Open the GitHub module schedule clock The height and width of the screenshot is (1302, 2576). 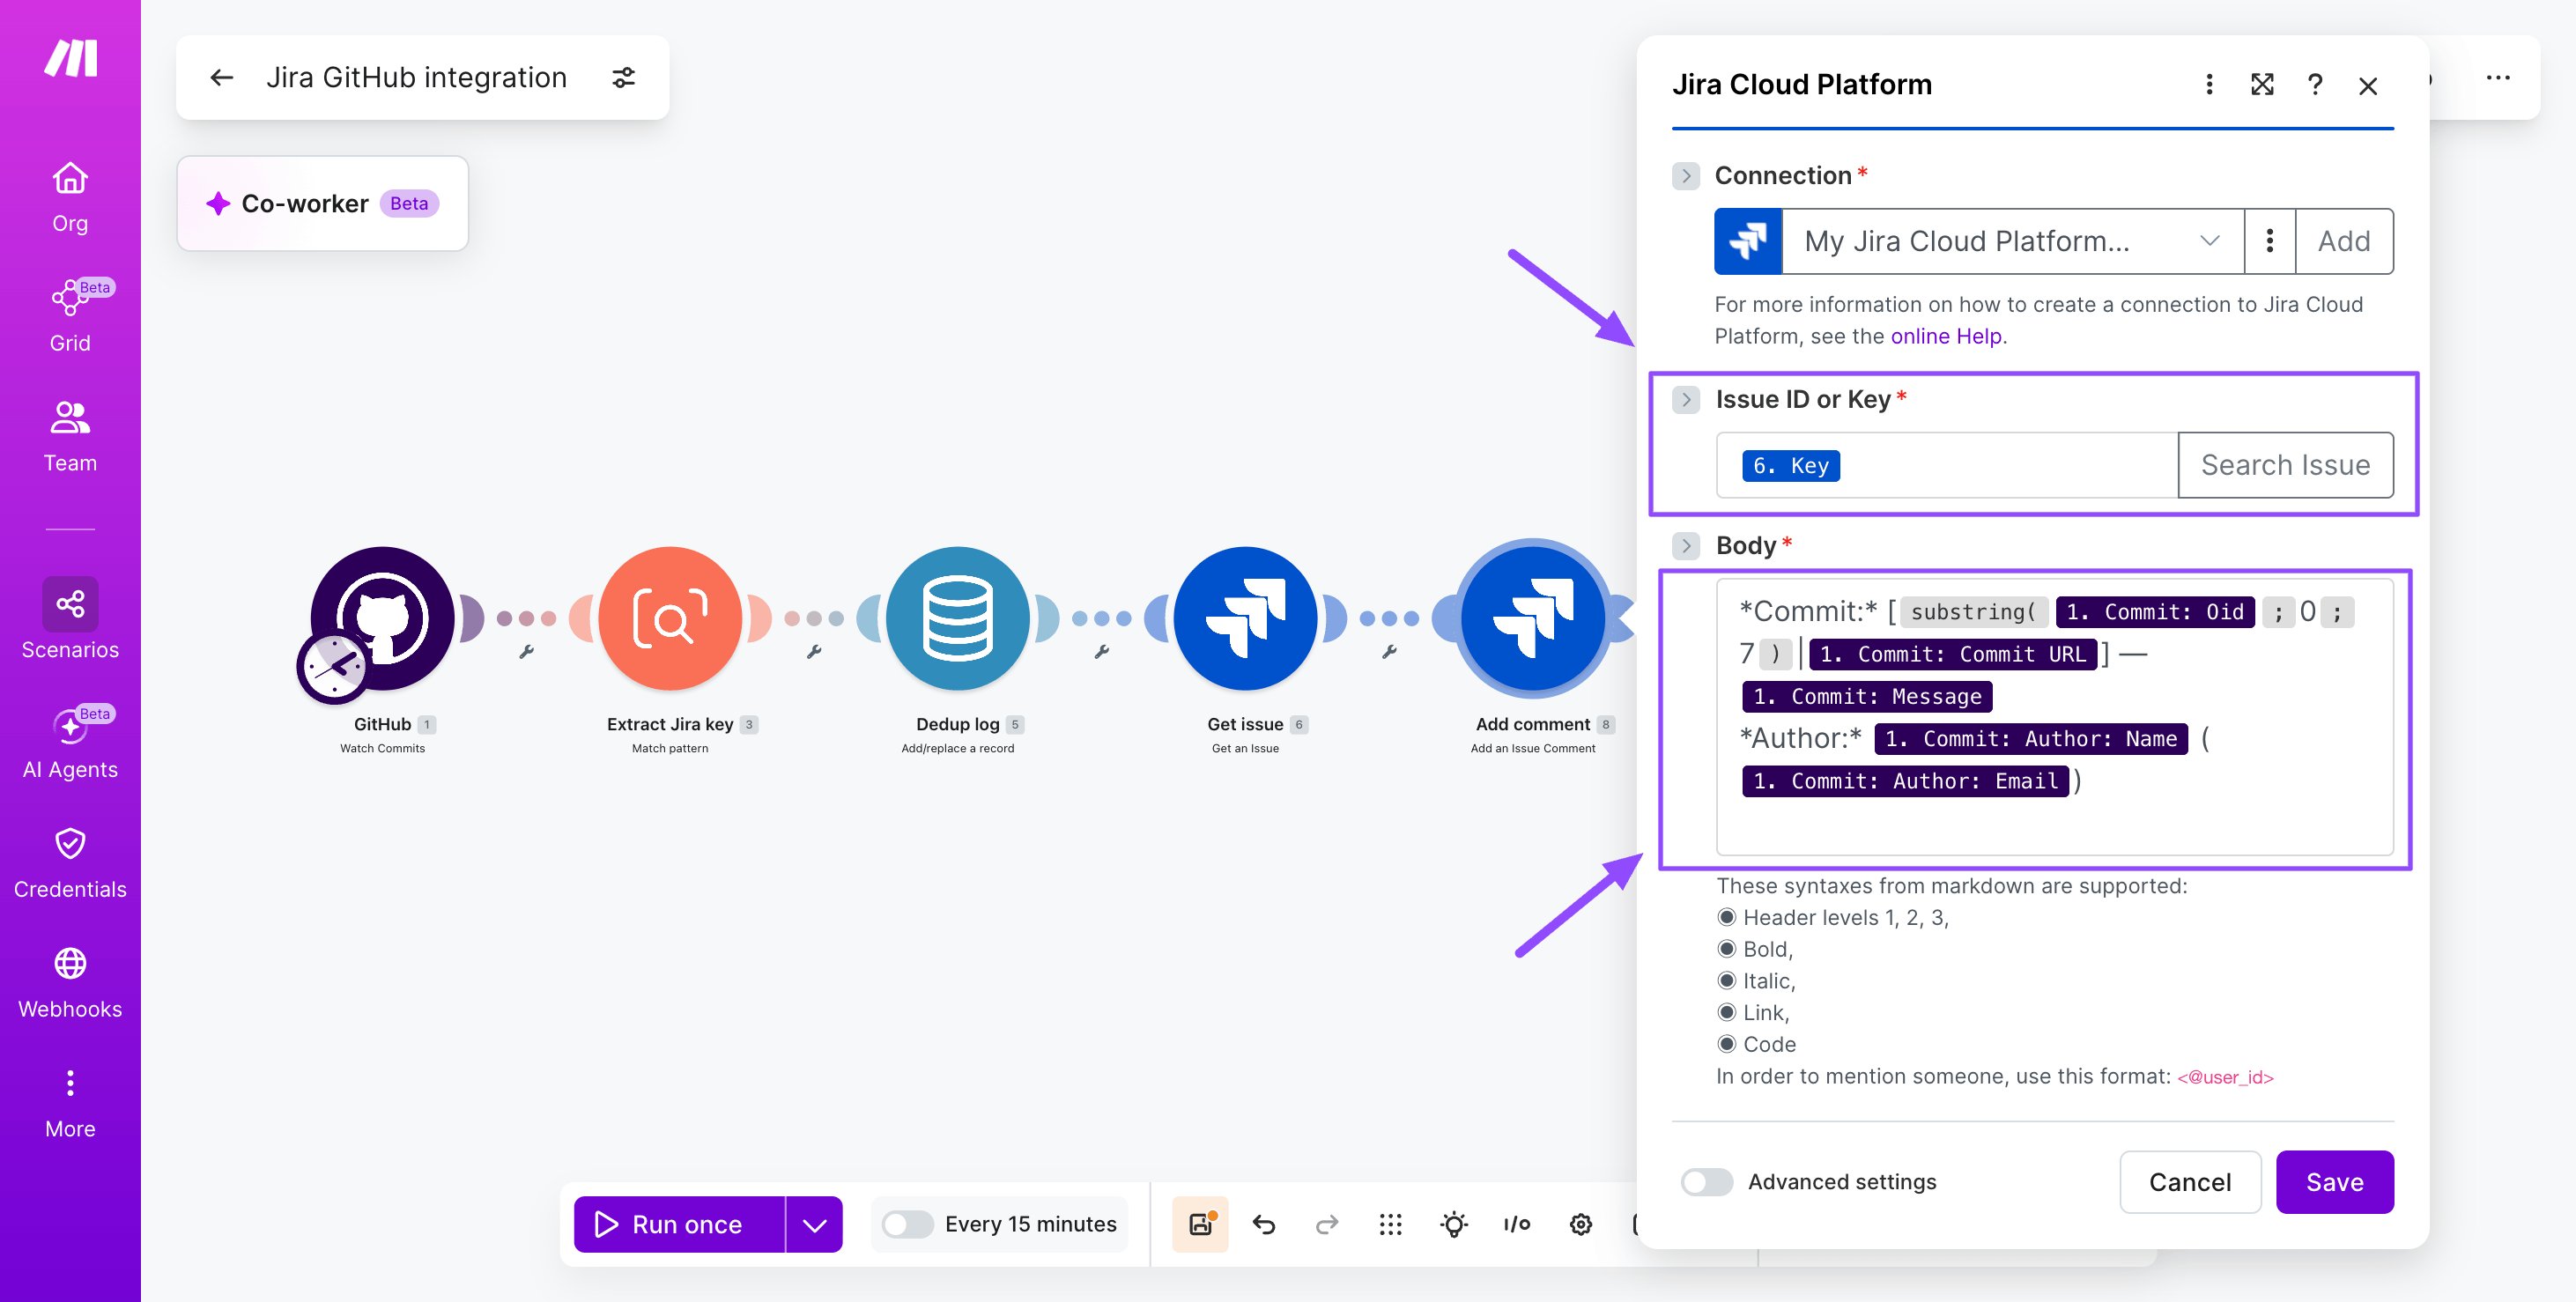click(333, 667)
